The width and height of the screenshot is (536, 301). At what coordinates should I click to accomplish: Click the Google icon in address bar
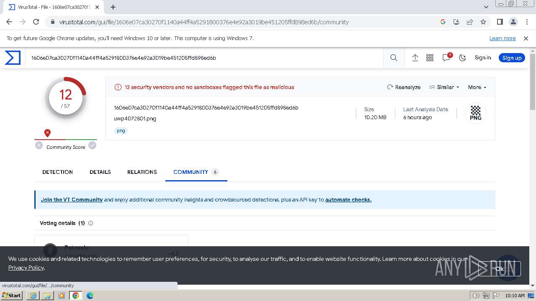[443, 22]
